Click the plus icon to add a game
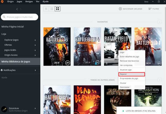 tap(120, 9)
